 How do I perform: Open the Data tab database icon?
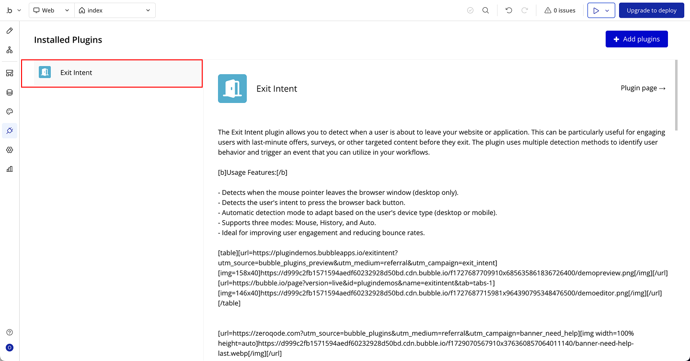(10, 92)
